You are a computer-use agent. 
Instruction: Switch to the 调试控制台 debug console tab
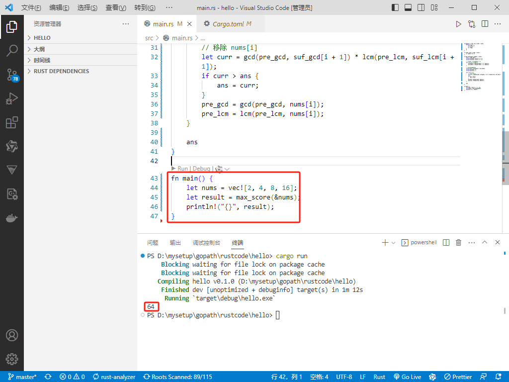206,243
